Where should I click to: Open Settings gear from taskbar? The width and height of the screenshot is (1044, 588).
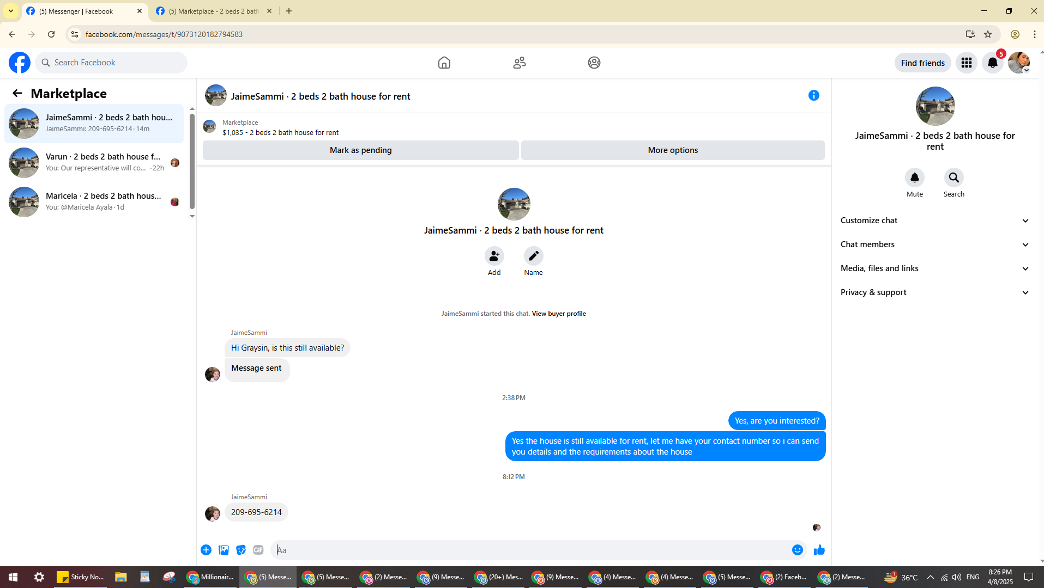pyautogui.click(x=39, y=577)
